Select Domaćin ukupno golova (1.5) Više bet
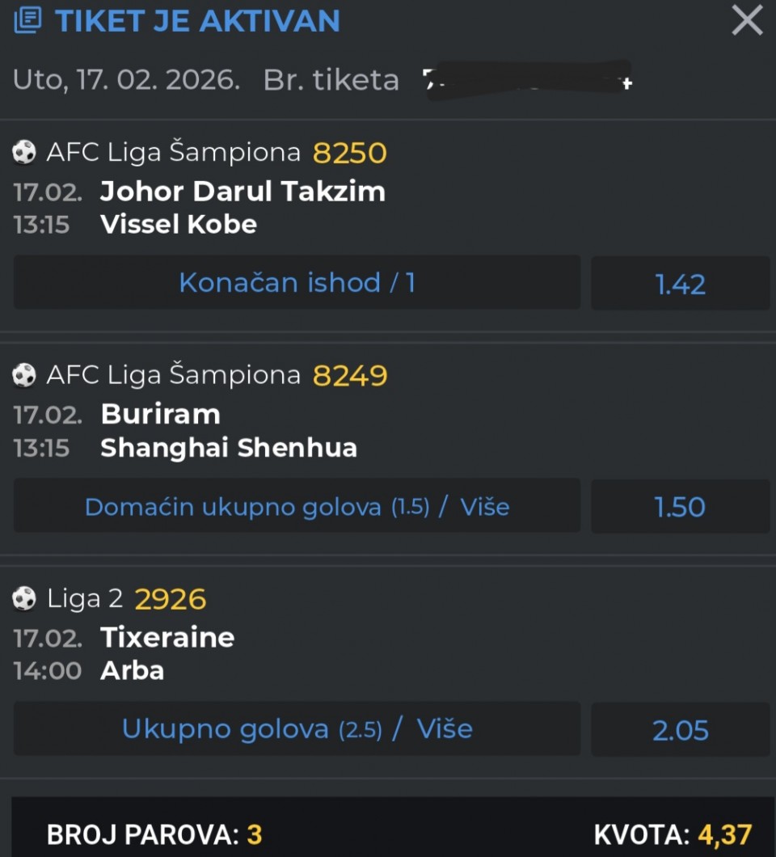The height and width of the screenshot is (857, 776). 297,507
